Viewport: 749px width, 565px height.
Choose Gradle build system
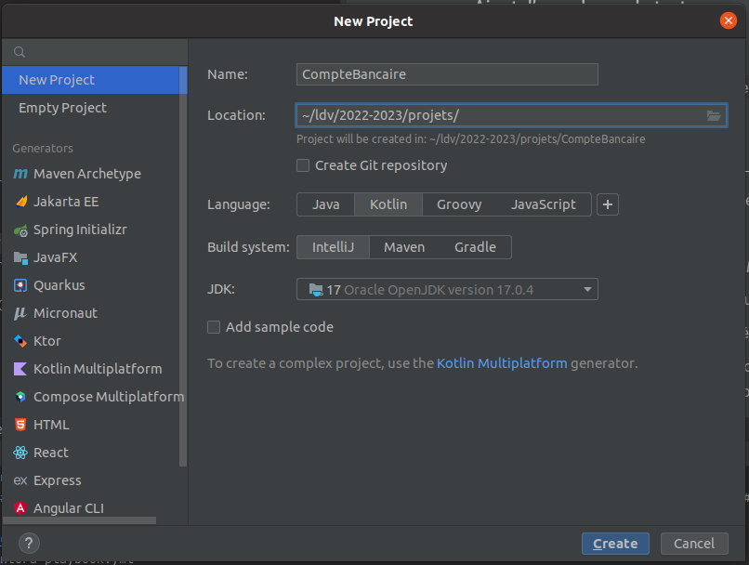(475, 247)
